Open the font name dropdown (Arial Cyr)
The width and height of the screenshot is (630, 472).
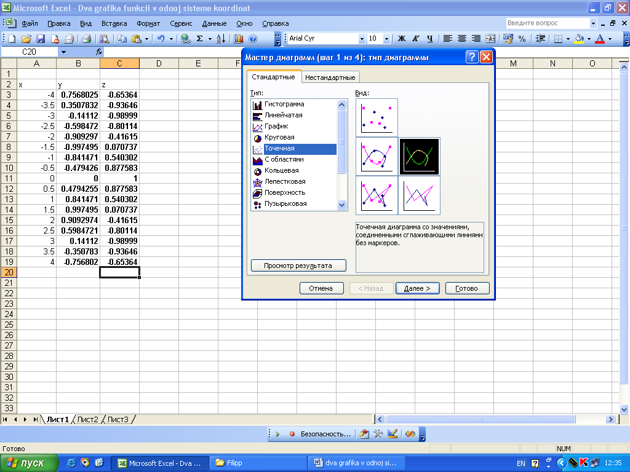(362, 39)
